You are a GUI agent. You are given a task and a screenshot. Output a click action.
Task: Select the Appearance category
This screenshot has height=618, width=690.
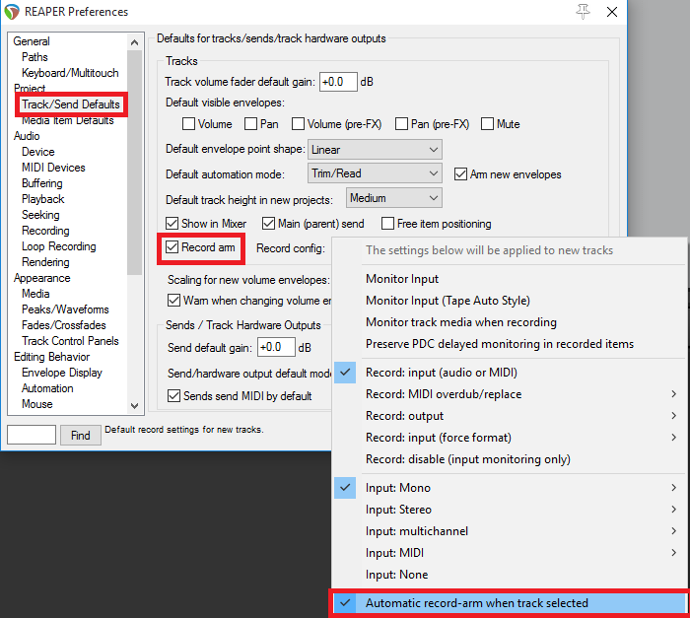41,278
